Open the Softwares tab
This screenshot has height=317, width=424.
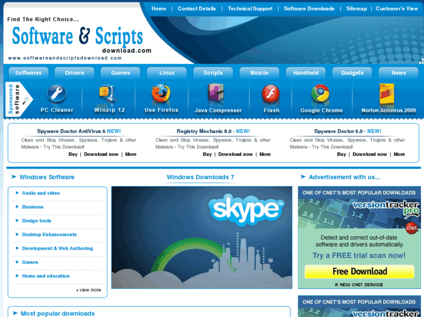(x=29, y=73)
